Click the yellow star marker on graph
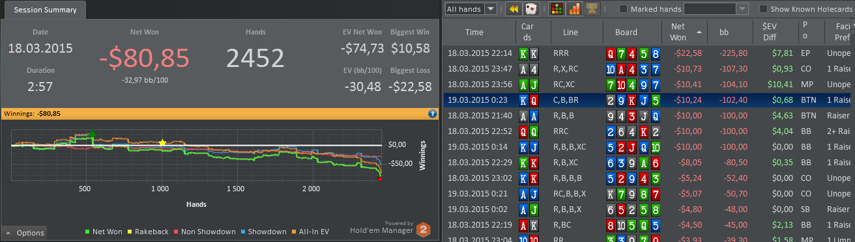The width and height of the screenshot is (855, 242). click(162, 142)
